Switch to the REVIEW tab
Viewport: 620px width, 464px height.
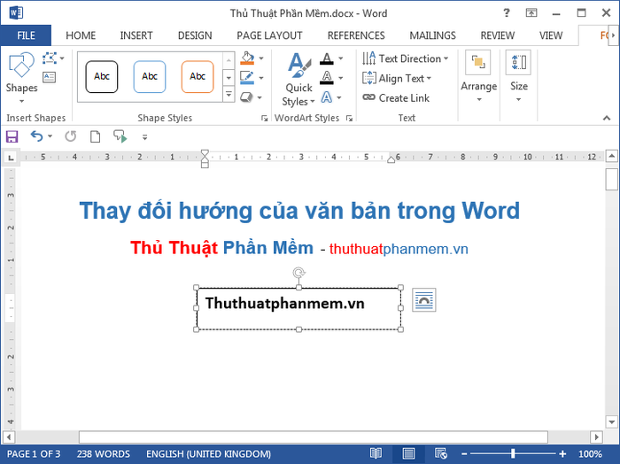(498, 35)
